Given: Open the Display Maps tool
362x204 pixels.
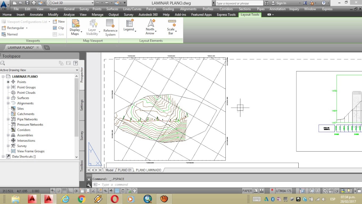Looking at the screenshot, I should click(75, 27).
